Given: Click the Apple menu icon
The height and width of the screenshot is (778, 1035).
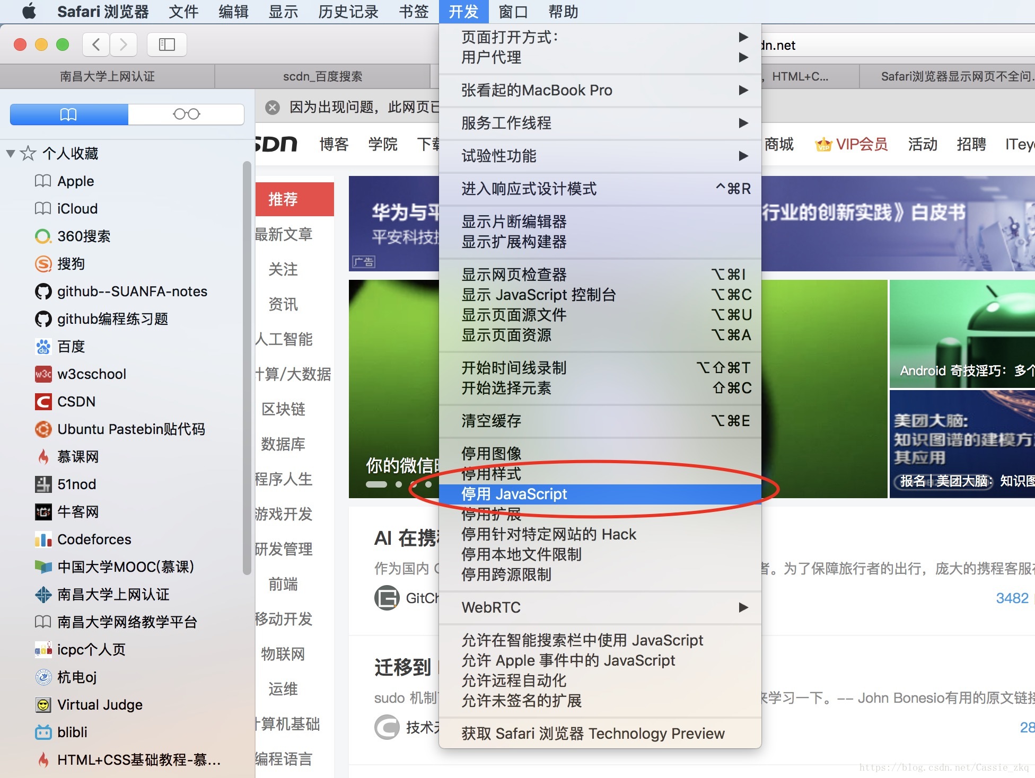Looking at the screenshot, I should tap(29, 11).
